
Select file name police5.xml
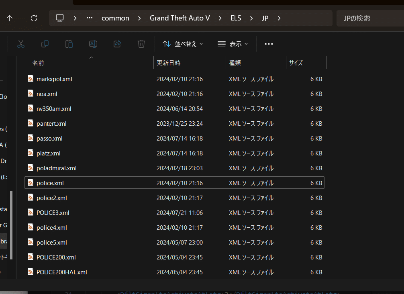[51, 243]
